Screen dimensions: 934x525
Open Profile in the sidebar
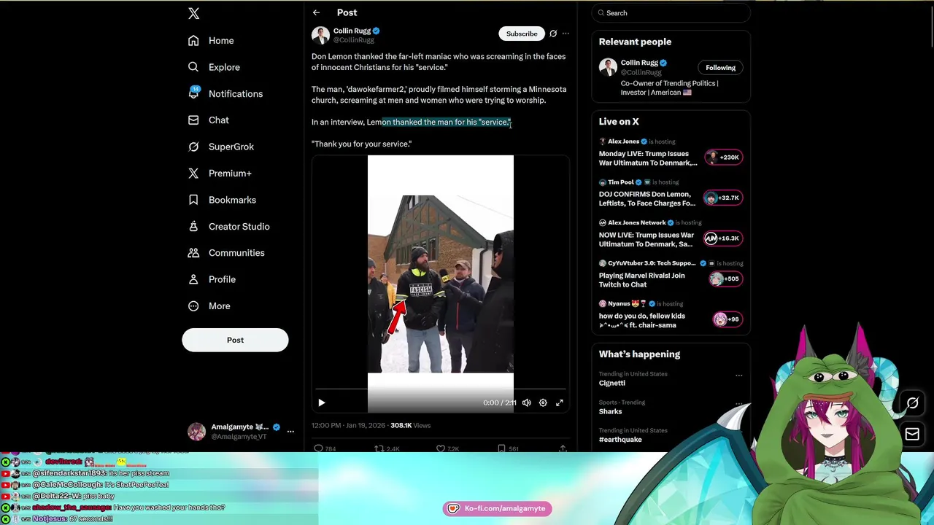(212, 279)
